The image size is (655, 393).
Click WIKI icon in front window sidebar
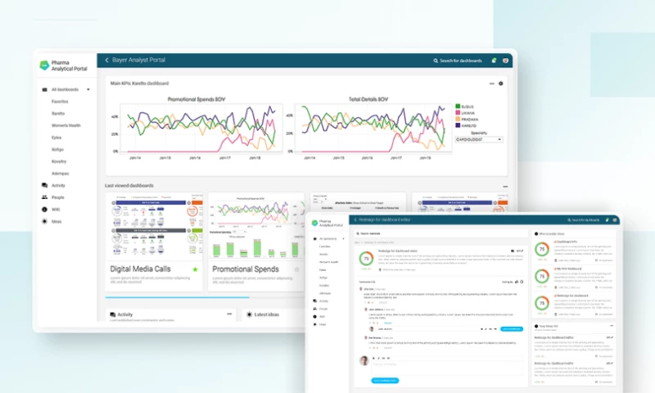315,317
